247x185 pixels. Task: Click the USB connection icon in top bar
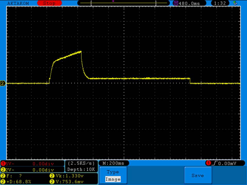pyautogui.click(x=235, y=3)
